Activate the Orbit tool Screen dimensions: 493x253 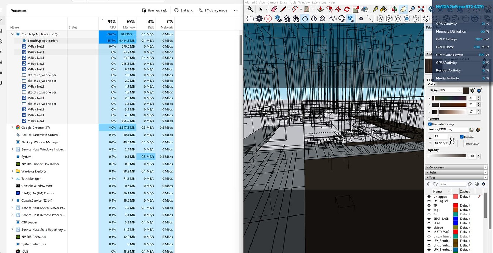pos(395,9)
